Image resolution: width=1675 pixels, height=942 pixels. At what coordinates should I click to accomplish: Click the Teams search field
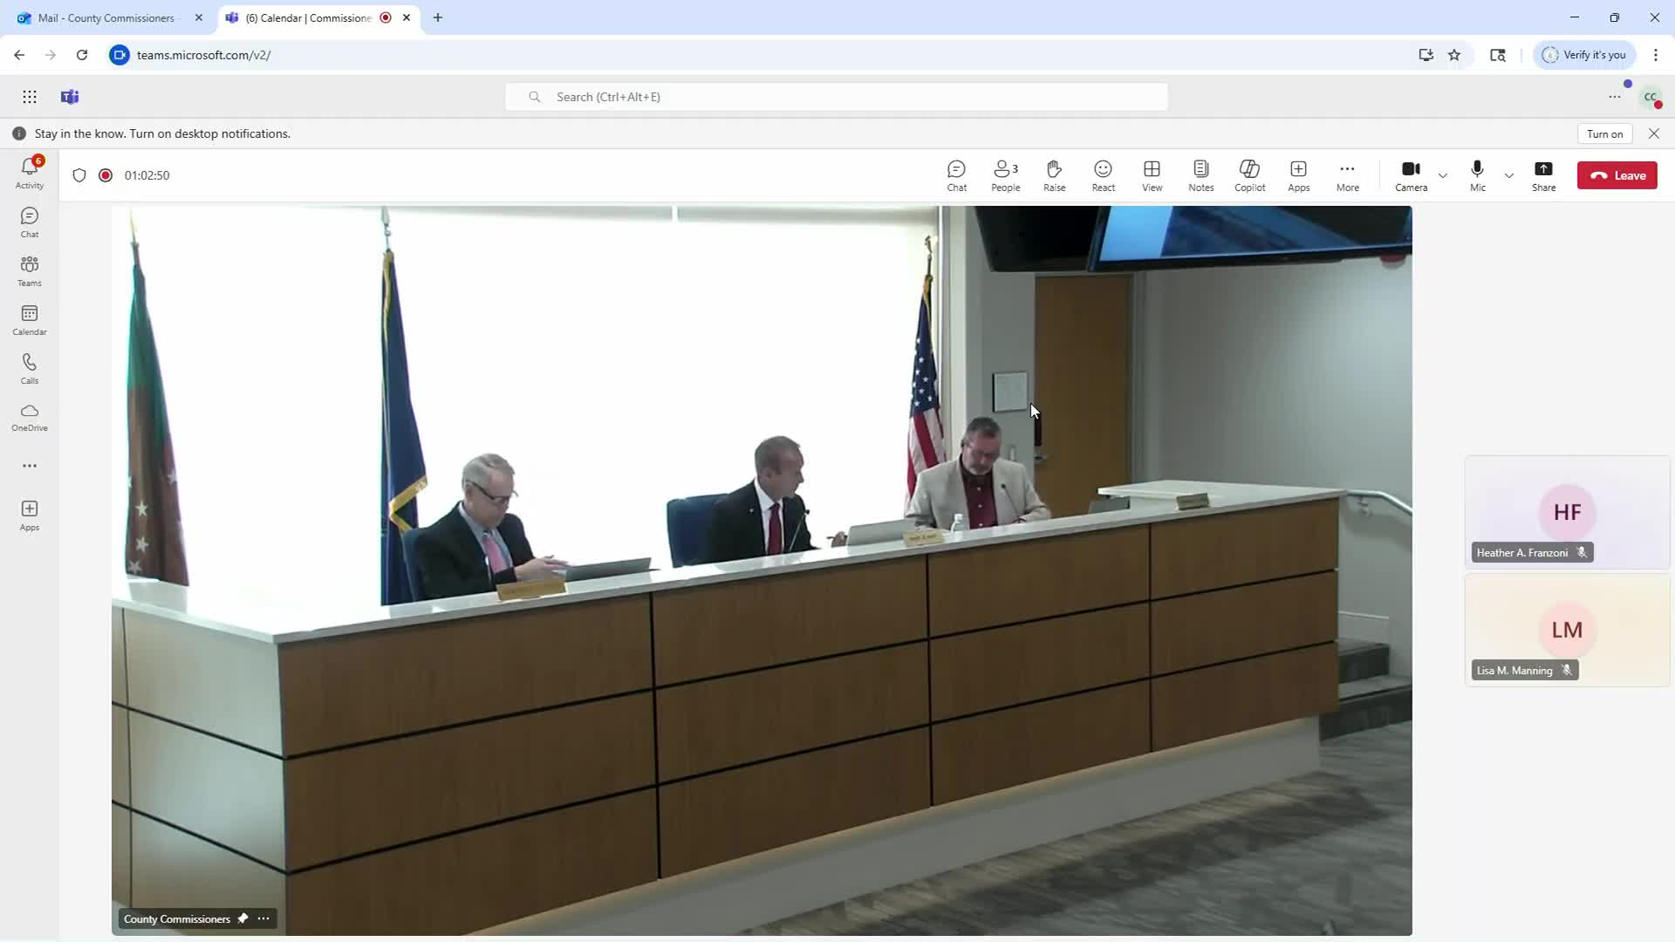click(x=836, y=96)
